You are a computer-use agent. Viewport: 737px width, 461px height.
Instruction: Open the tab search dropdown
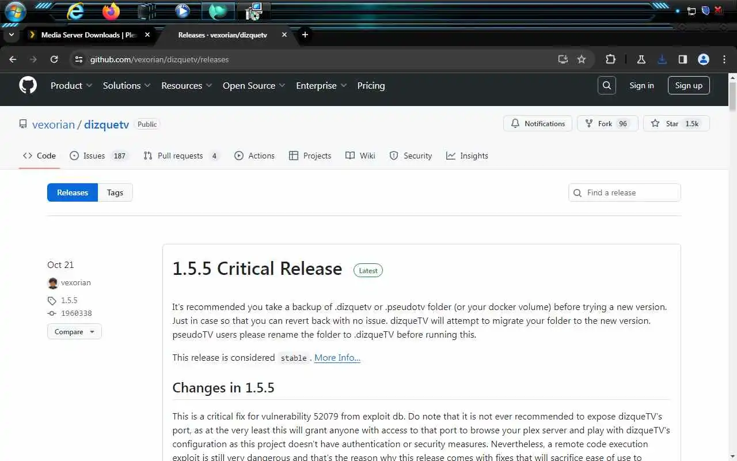tap(12, 35)
